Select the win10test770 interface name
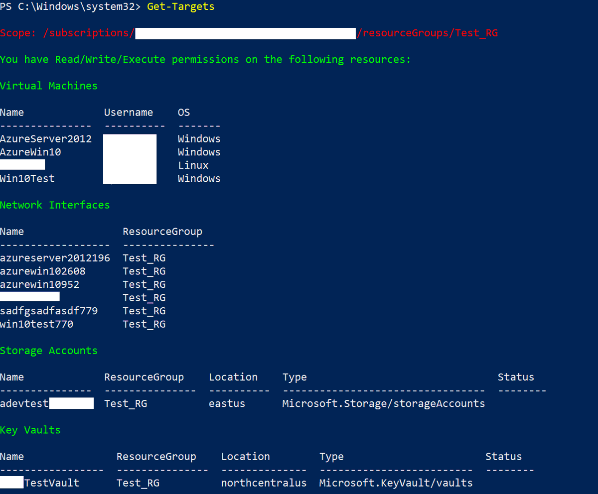Viewport: 598px width, 494px height. click(x=36, y=324)
